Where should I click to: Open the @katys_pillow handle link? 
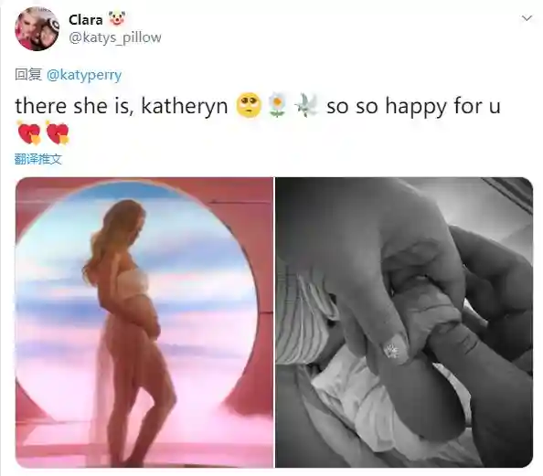point(115,37)
